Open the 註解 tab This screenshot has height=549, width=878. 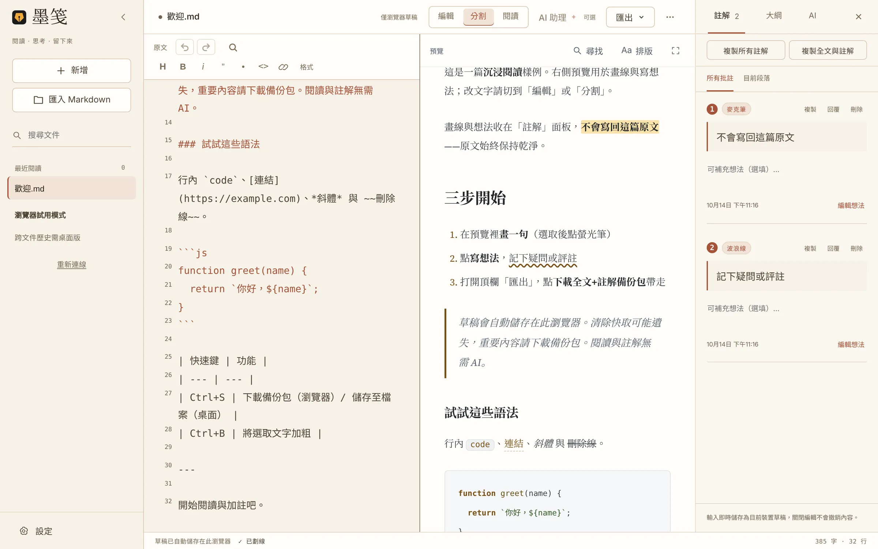[726, 16]
